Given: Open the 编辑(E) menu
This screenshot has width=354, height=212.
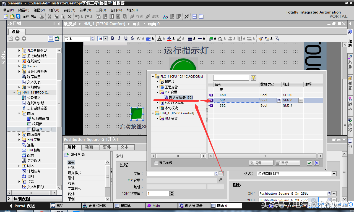Looking at the screenshot, I should [x=24, y=10].
